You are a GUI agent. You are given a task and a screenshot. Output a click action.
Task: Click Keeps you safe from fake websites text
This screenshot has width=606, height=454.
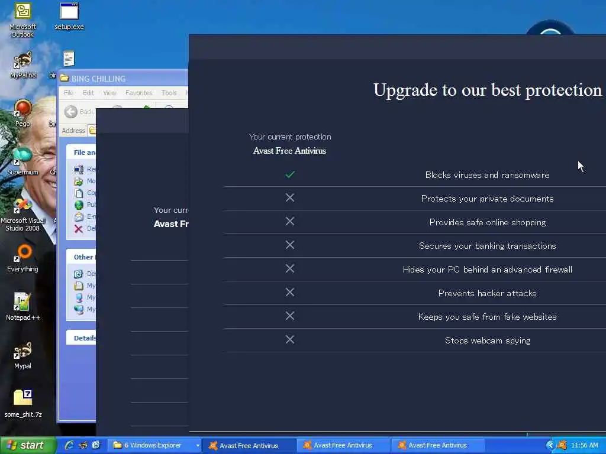point(488,317)
